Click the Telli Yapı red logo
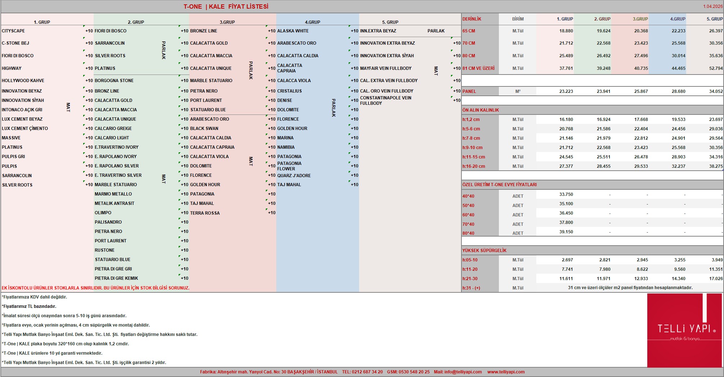 click(684, 330)
